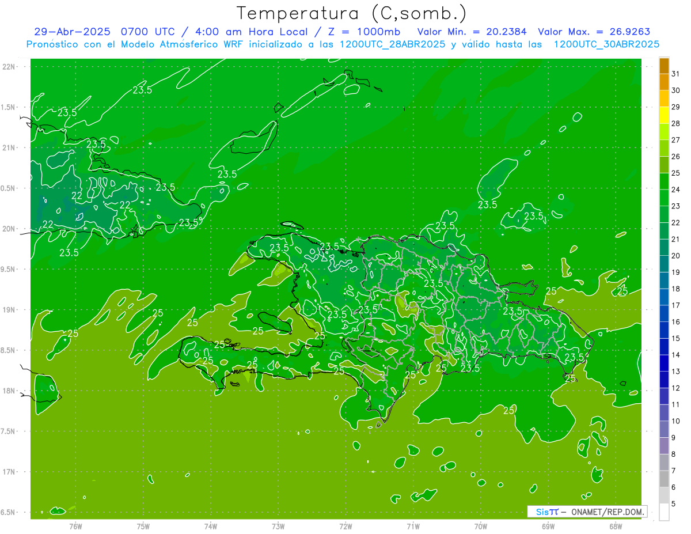This screenshot has height=534, width=691.
Task: Click the "ONAMET/REP.DOM." credit label
Action: pos(607,512)
